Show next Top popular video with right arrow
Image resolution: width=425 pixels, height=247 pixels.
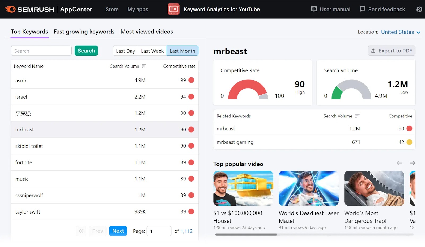coord(413,163)
